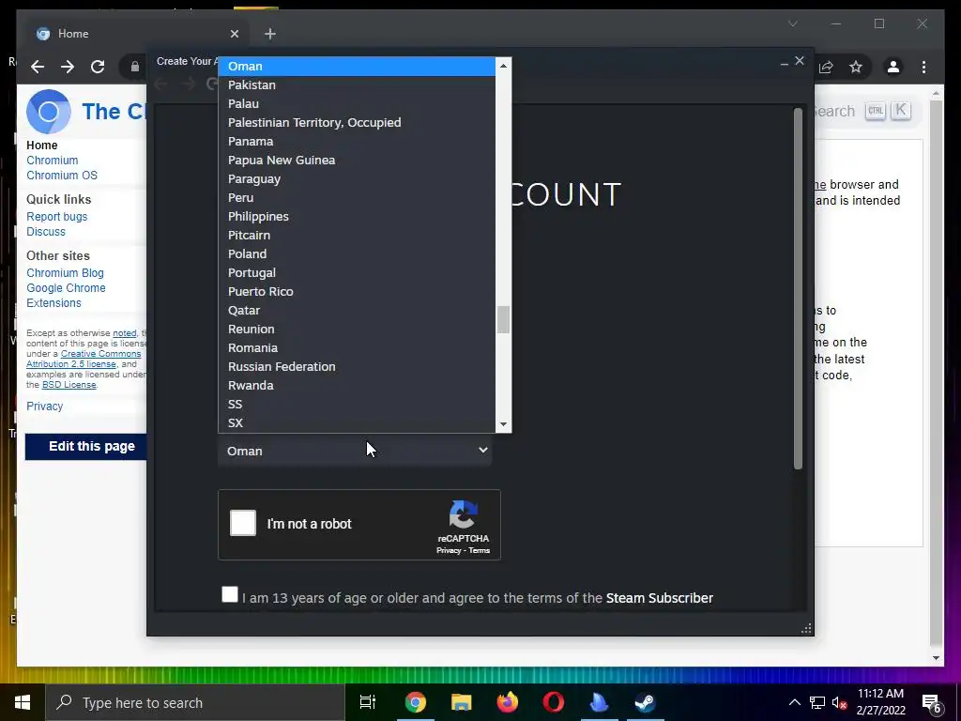Launch Opera from the taskbar
Viewport: 961px width, 721px height.
click(x=553, y=702)
